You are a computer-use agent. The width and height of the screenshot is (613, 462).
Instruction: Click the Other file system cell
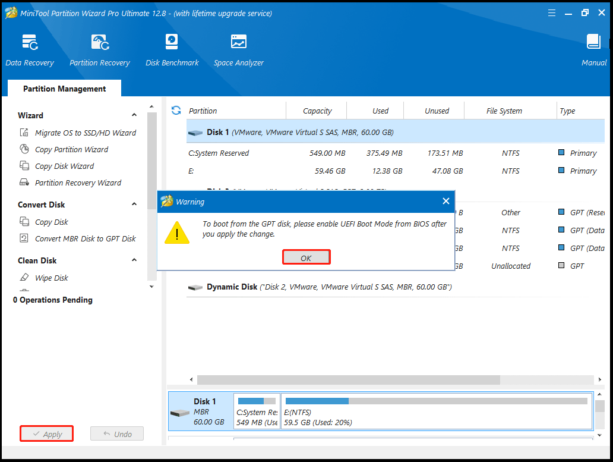pos(511,212)
